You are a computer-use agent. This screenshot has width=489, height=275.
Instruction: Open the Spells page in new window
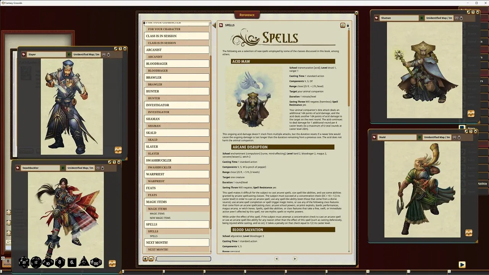pos(343,25)
